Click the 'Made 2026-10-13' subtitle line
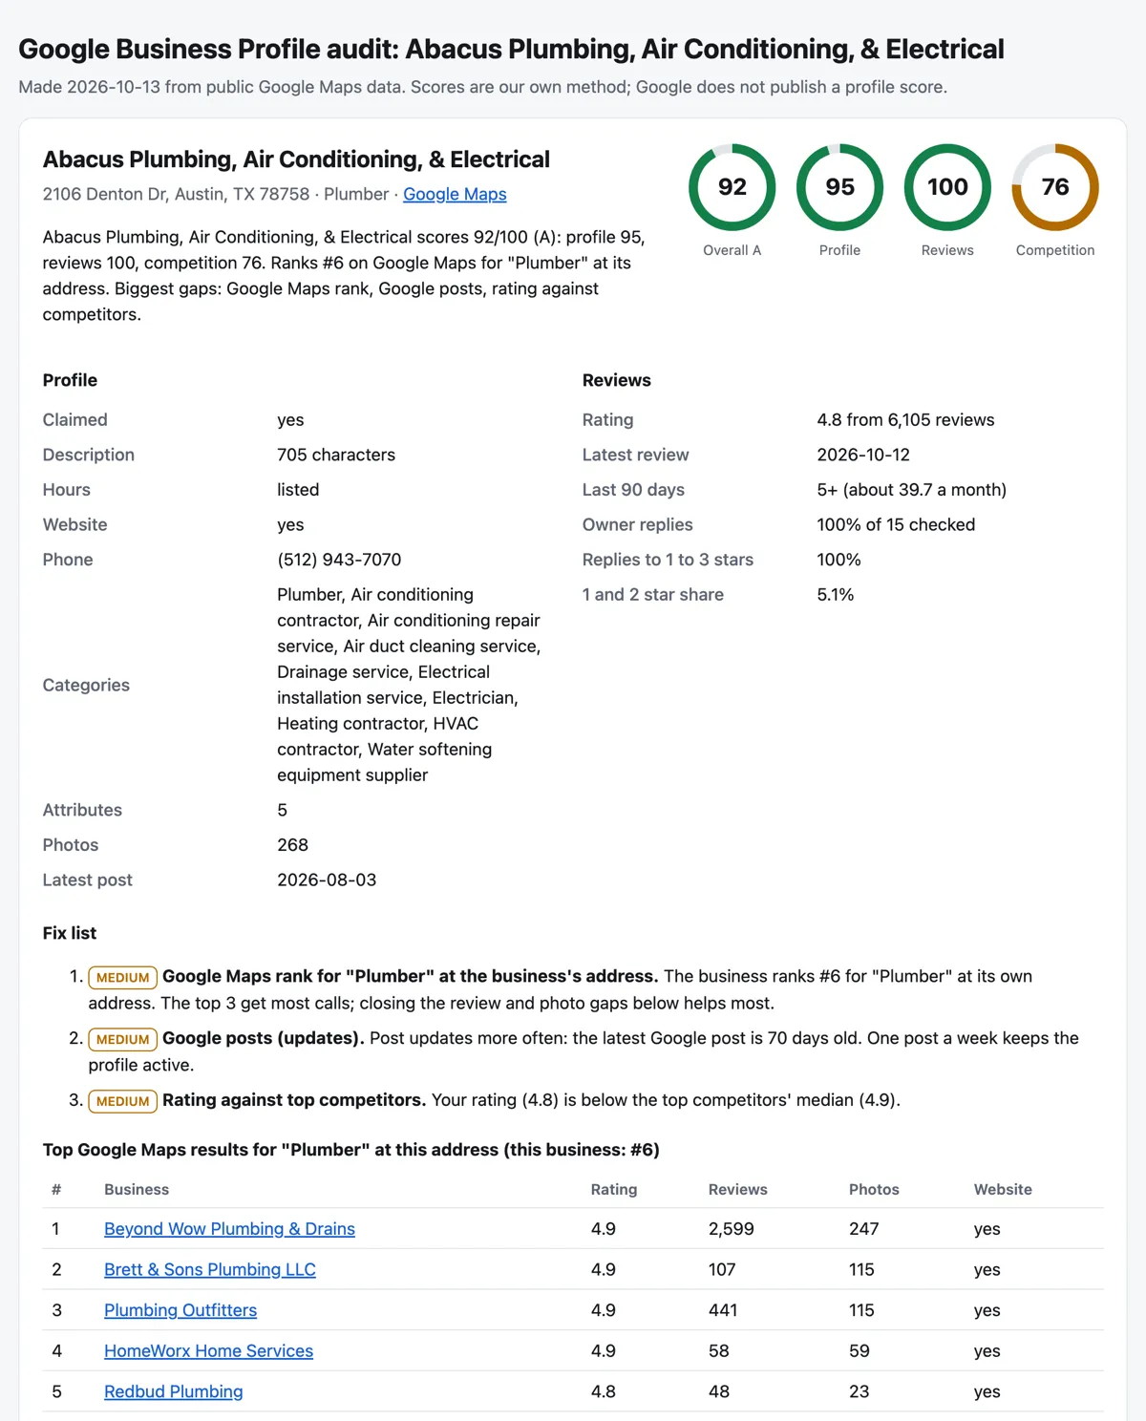This screenshot has width=1146, height=1421. [483, 87]
